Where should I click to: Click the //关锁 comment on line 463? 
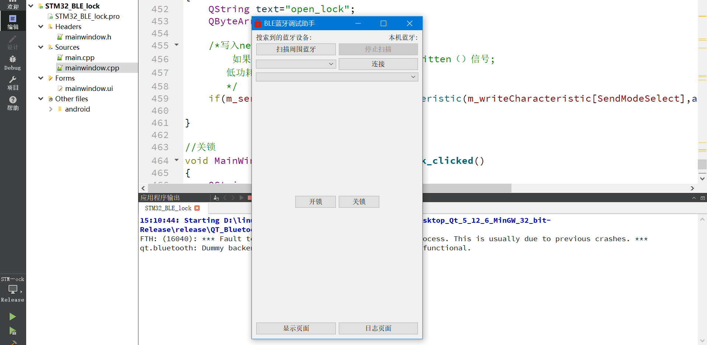pos(200,147)
